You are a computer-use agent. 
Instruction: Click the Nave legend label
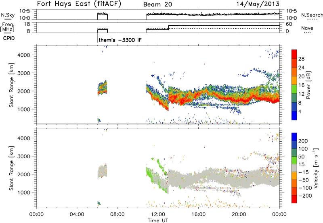[307, 28]
